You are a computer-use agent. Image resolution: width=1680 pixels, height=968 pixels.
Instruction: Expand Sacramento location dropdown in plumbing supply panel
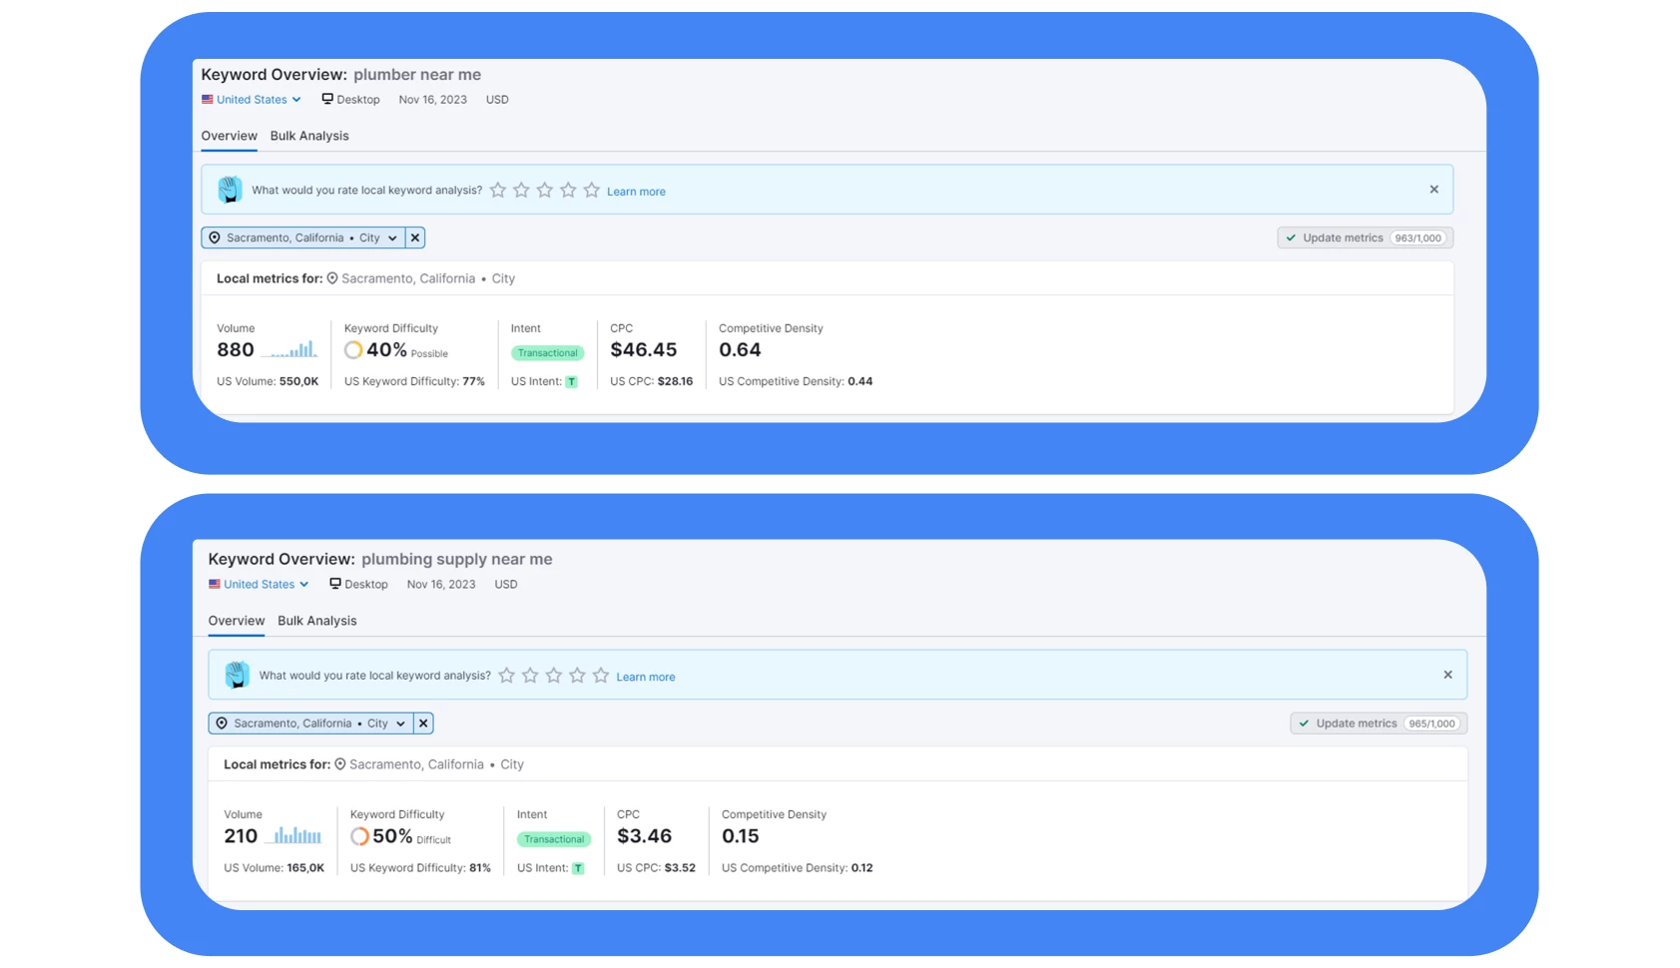[x=310, y=724]
